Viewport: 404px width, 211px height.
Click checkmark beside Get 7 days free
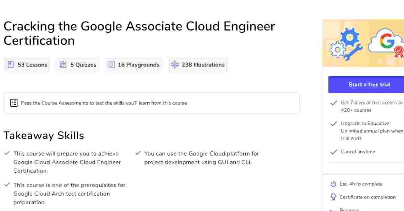pyautogui.click(x=334, y=103)
